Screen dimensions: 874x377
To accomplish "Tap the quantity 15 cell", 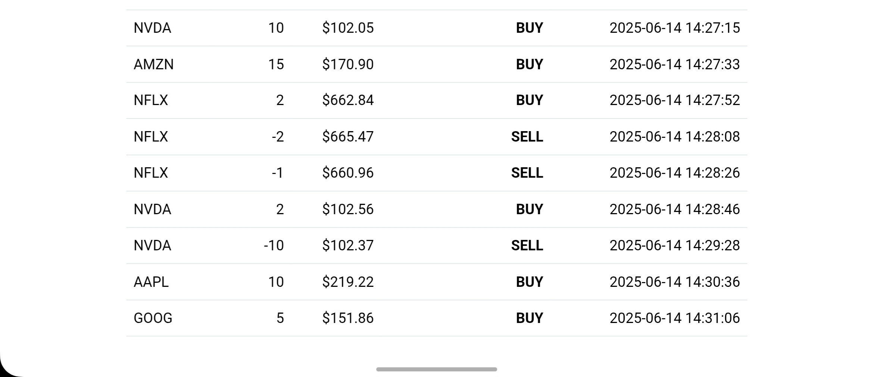I will pyautogui.click(x=276, y=64).
